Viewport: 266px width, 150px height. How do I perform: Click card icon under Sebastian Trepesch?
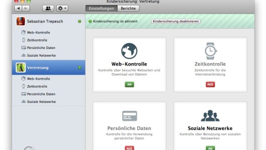tap(23, 48)
